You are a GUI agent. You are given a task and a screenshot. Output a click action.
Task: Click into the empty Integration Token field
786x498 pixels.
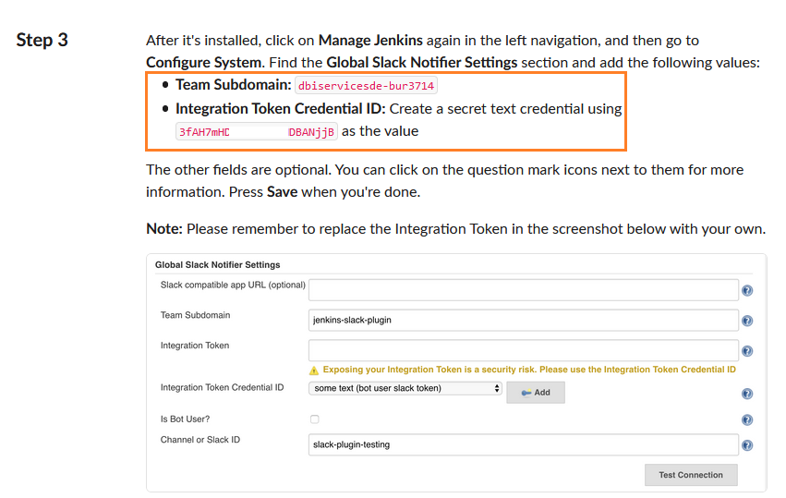[524, 350]
